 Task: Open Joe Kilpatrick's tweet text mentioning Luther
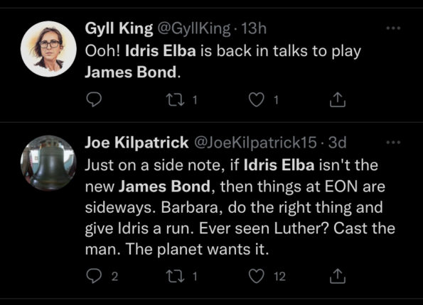pyautogui.click(x=240, y=207)
